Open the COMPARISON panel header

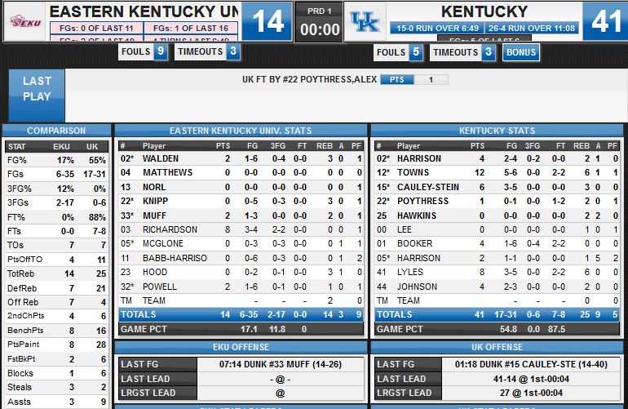click(56, 131)
